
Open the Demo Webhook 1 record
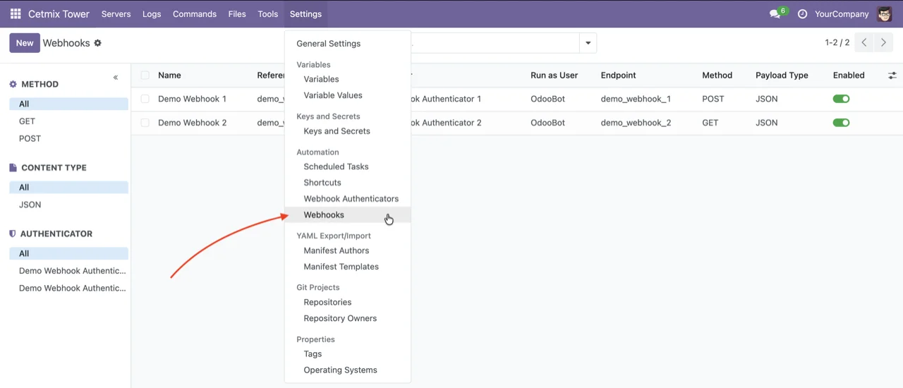click(x=192, y=99)
